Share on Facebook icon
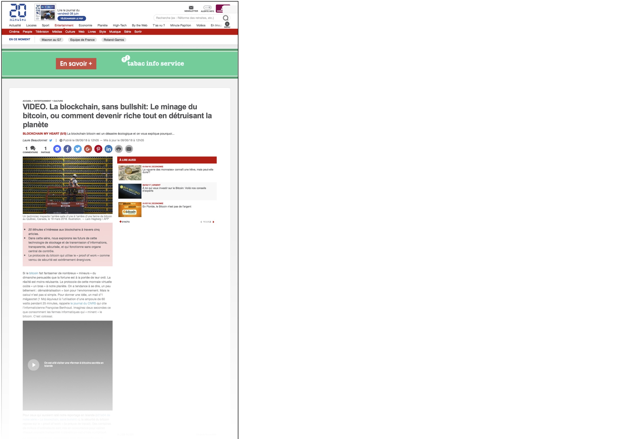Screen dimensions: 622x439 (x=68, y=149)
